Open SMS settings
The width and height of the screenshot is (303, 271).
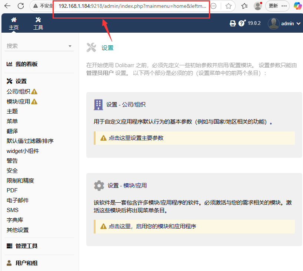tap(13, 210)
